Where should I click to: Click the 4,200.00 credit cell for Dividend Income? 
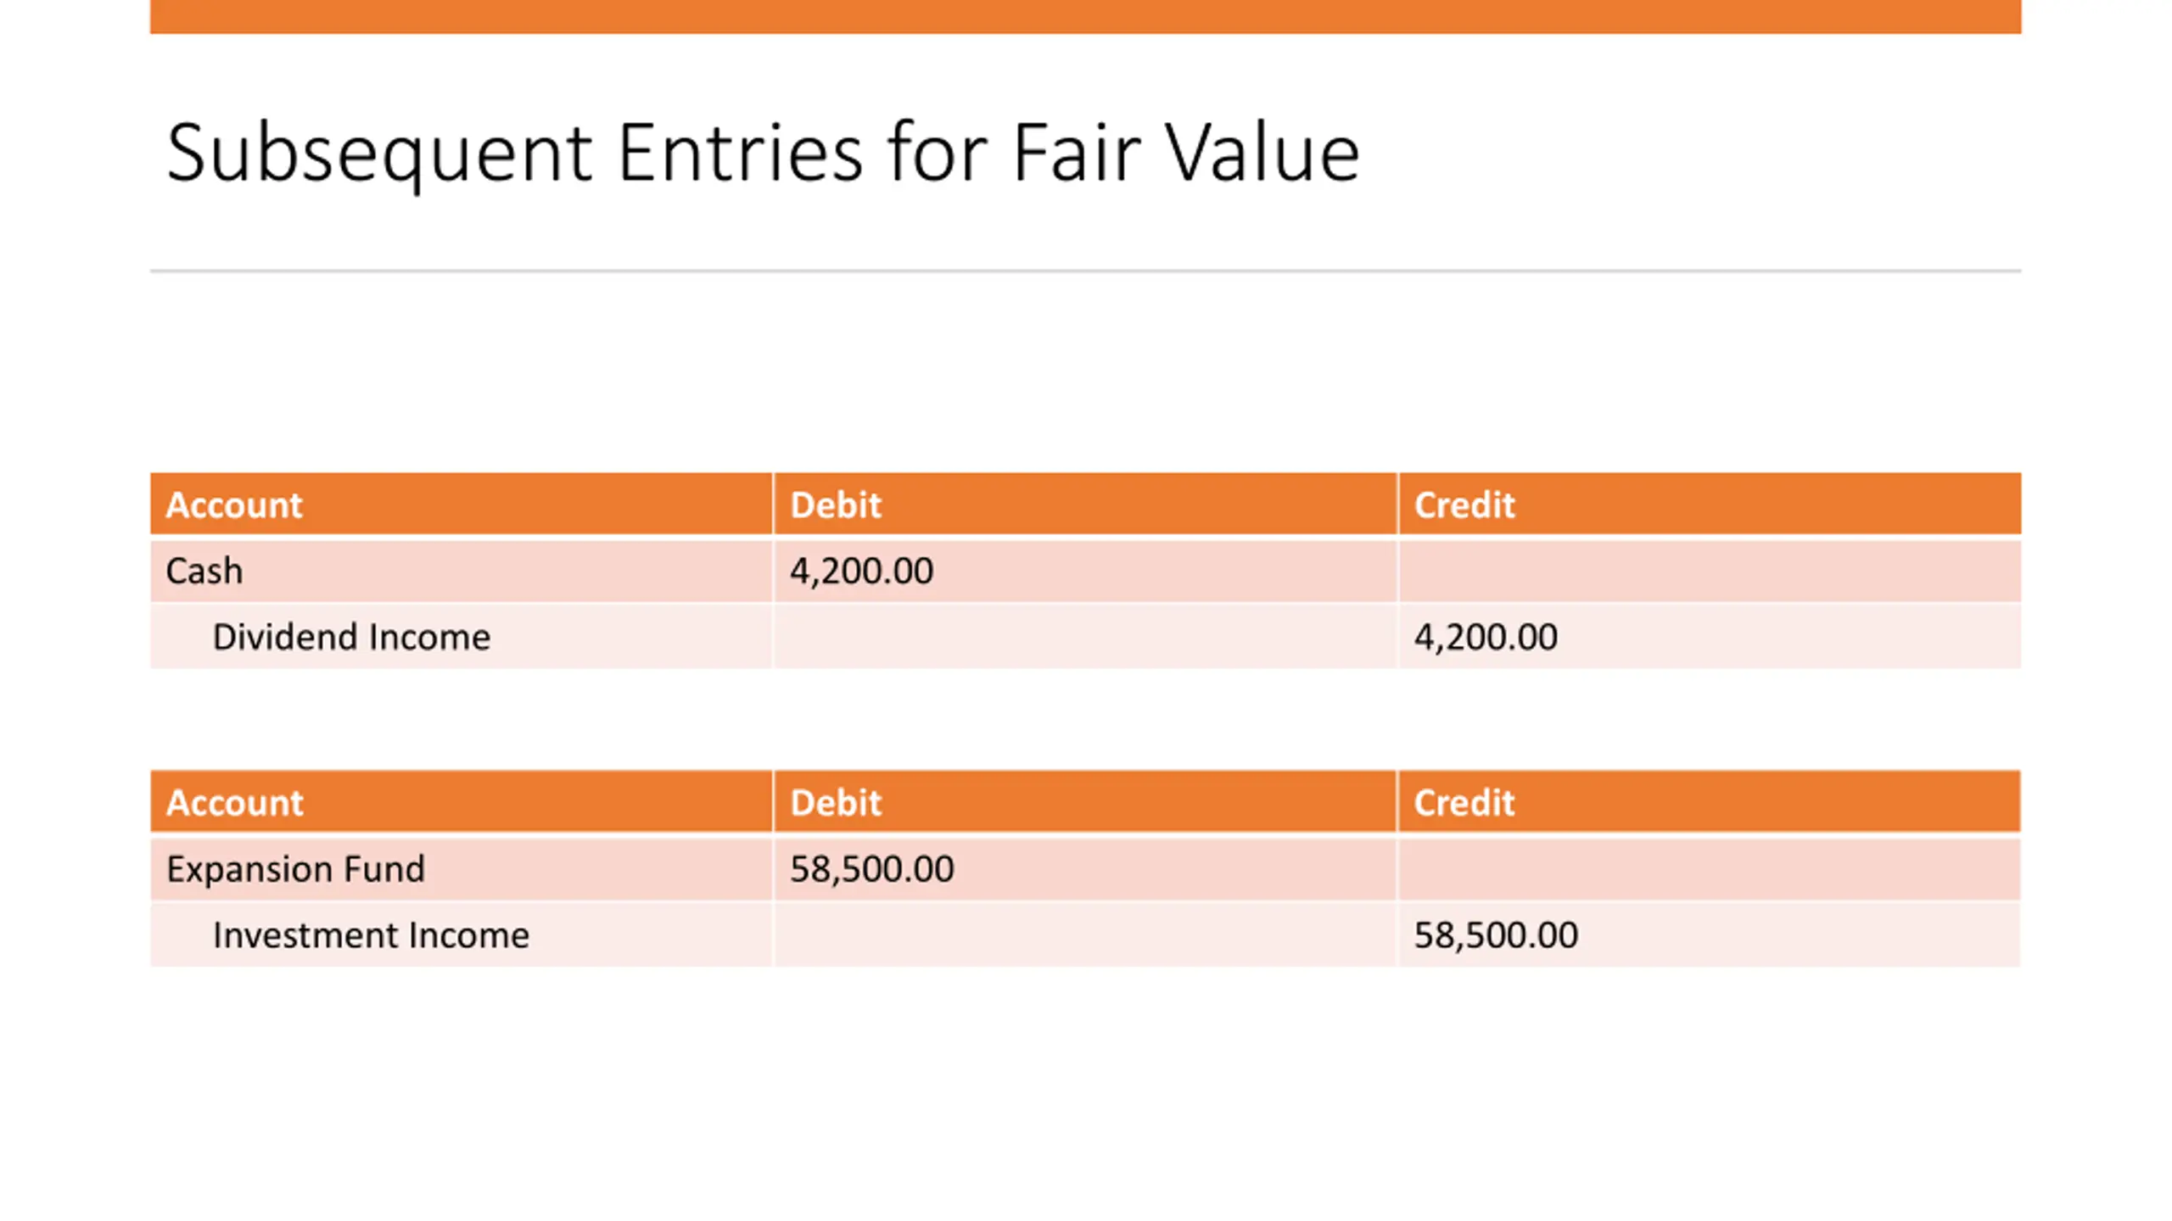1710,637
